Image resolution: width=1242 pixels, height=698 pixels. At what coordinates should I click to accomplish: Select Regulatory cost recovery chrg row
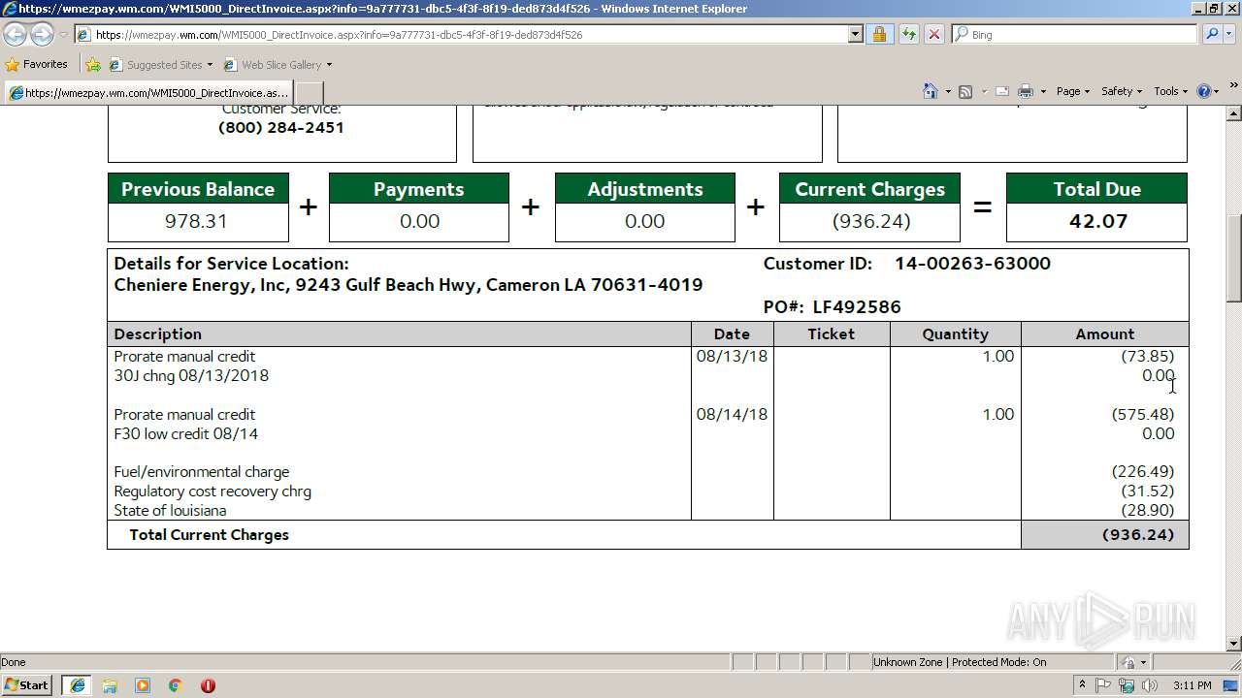[647, 492]
